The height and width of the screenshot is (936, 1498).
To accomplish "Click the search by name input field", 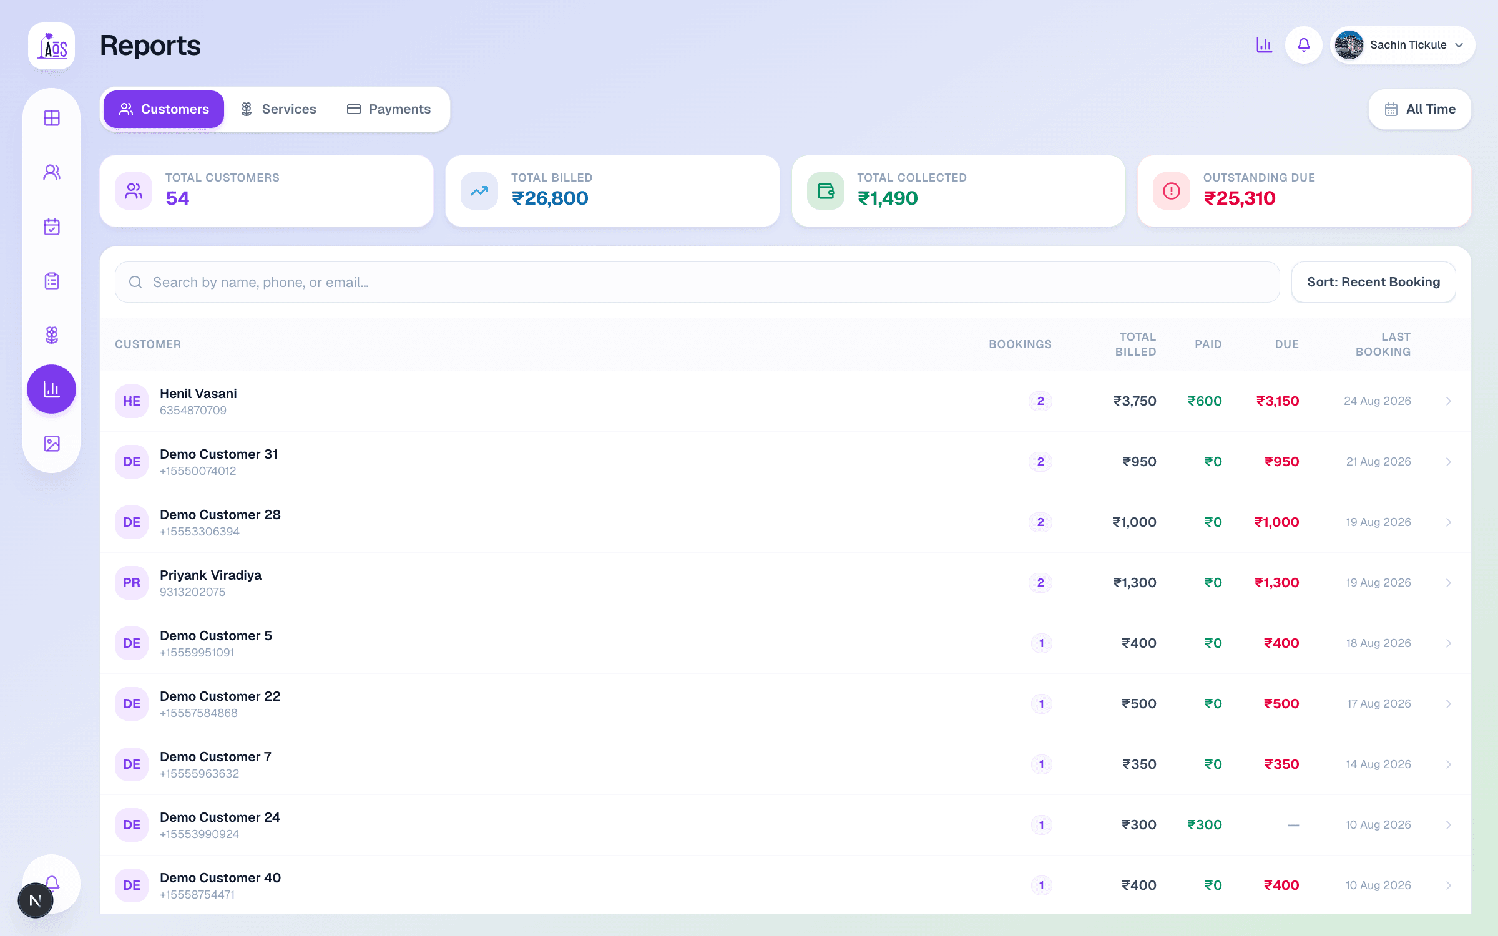I will coord(697,282).
